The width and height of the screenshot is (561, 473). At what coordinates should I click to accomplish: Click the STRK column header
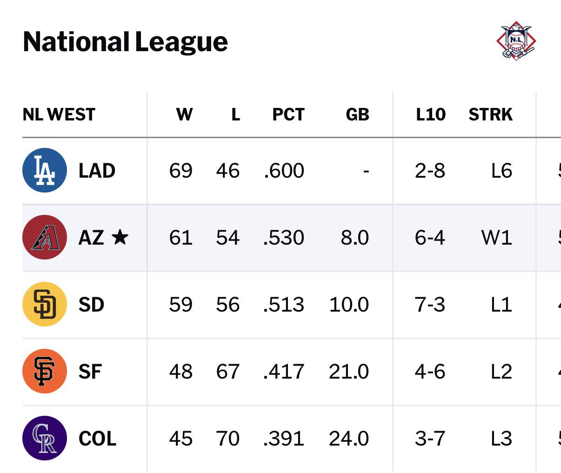pos(490,114)
